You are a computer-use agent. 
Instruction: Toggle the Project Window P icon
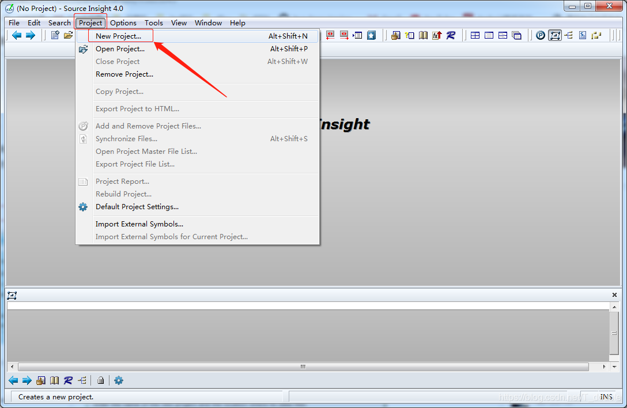541,35
